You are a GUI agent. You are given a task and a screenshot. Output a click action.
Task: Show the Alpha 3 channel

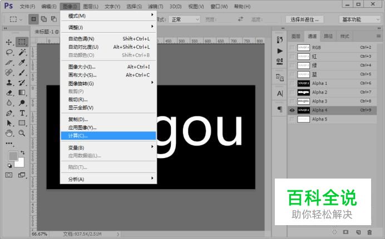point(292,101)
